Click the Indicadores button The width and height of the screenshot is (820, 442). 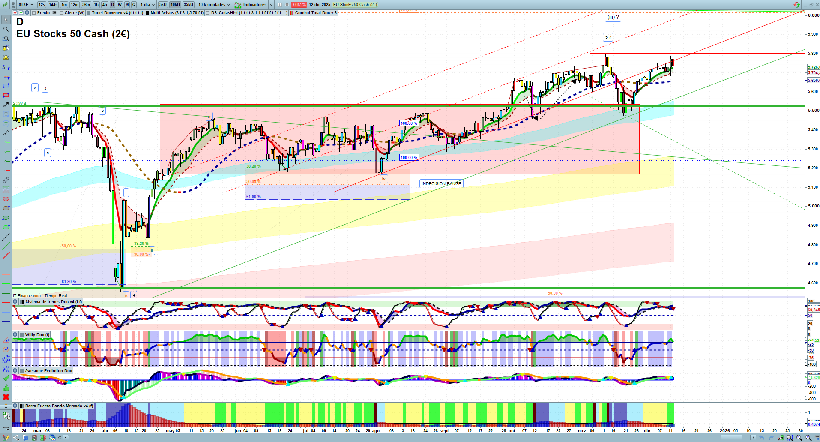[x=254, y=5]
